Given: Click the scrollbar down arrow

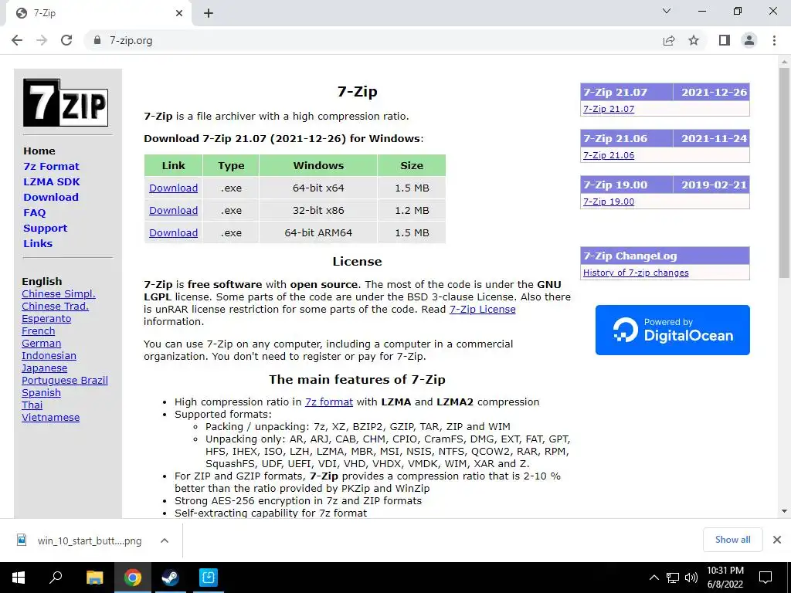Looking at the screenshot, I should click(x=784, y=511).
